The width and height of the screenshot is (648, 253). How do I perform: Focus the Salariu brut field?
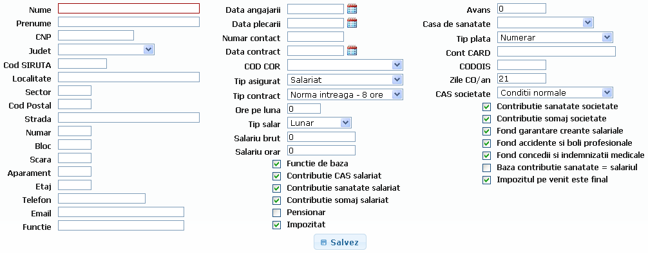[321, 137]
